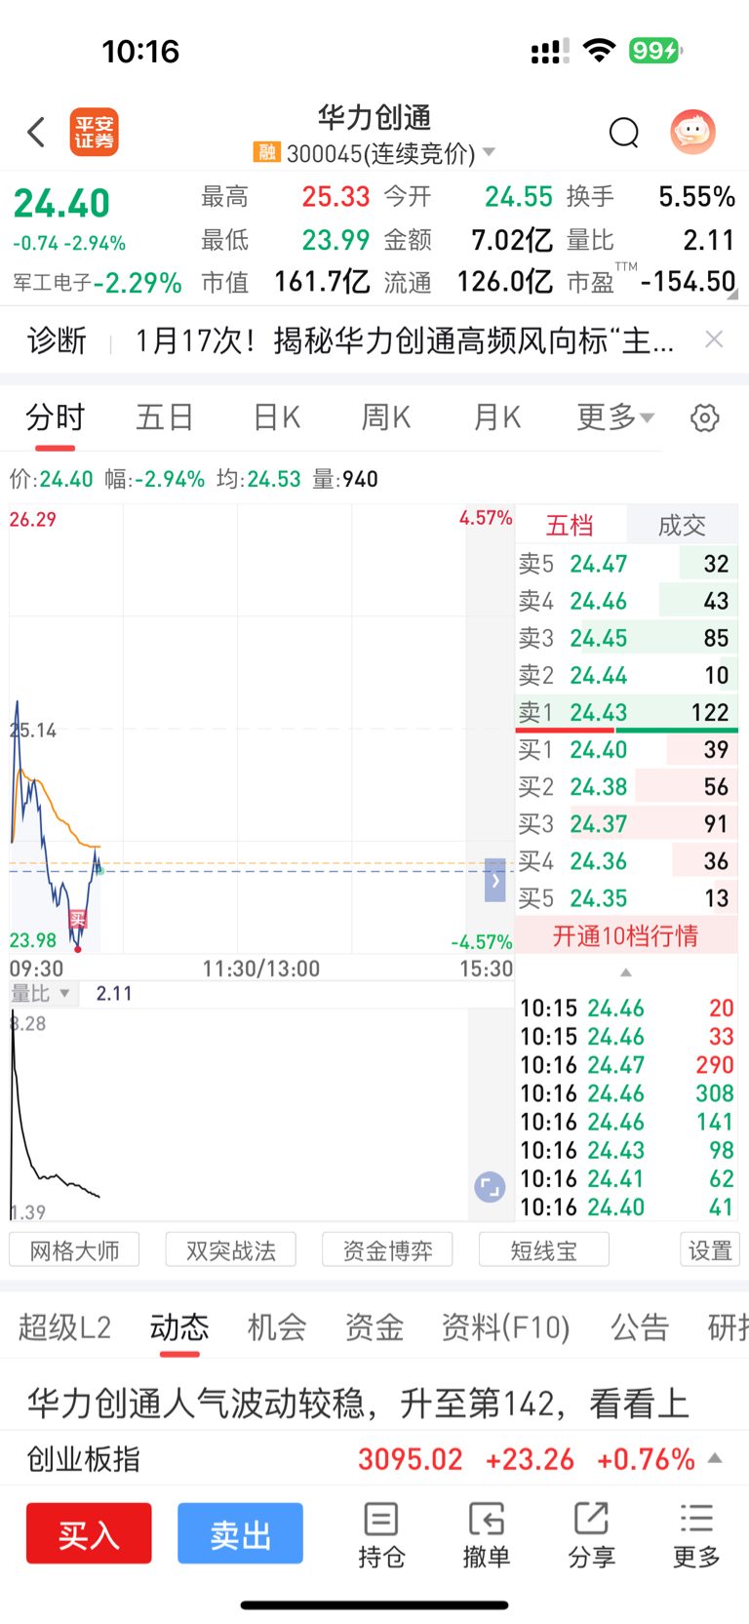The height and width of the screenshot is (1624, 749).
Task: Select 买3 price 24.37 row
Action: click(626, 824)
